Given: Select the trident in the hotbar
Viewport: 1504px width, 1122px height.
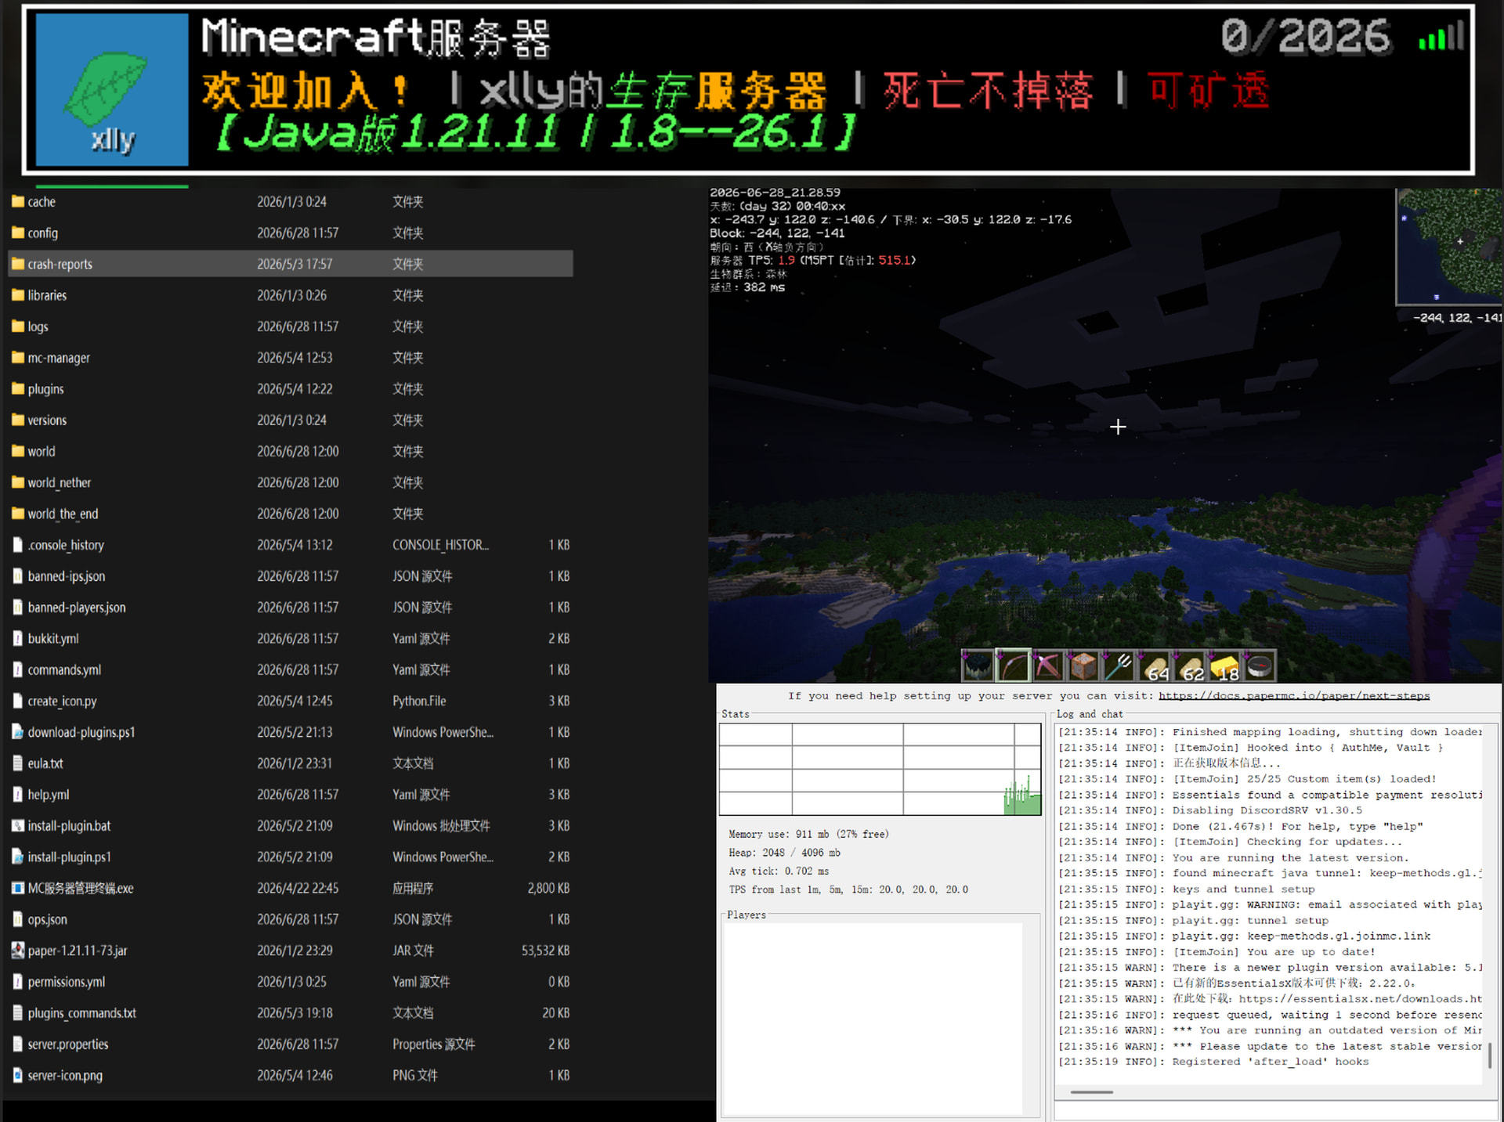Looking at the screenshot, I should pyautogui.click(x=1119, y=666).
